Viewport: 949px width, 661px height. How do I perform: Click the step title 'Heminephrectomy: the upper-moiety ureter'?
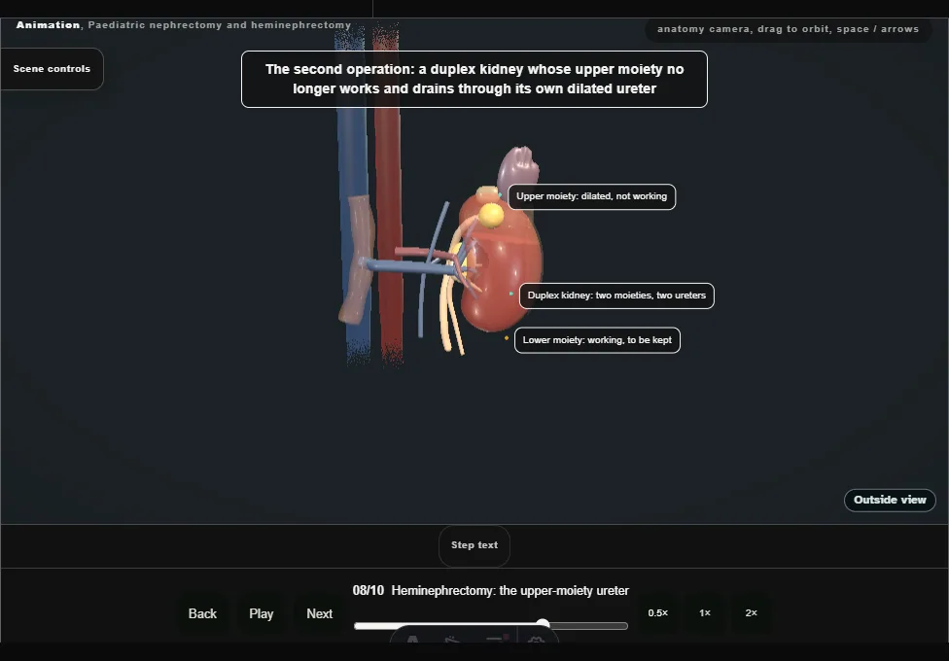[x=510, y=591]
